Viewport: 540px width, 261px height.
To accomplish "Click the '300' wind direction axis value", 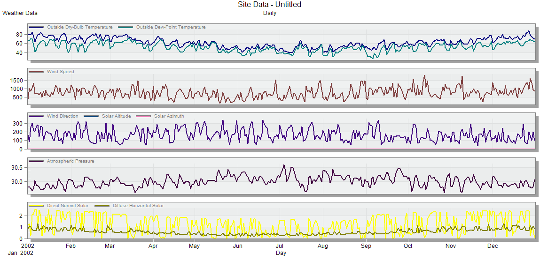I will click(x=19, y=123).
